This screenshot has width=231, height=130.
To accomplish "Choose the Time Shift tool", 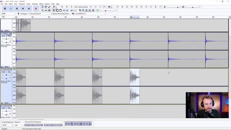I will (46, 10).
